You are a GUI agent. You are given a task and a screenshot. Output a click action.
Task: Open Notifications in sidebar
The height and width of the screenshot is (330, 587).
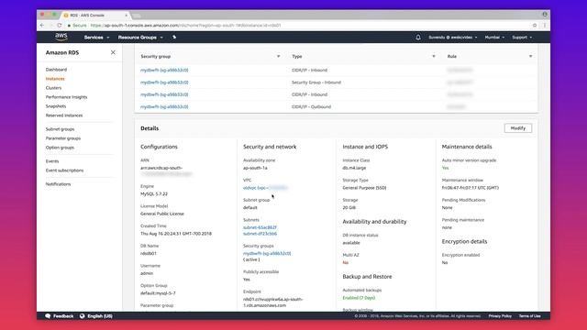(x=58, y=184)
